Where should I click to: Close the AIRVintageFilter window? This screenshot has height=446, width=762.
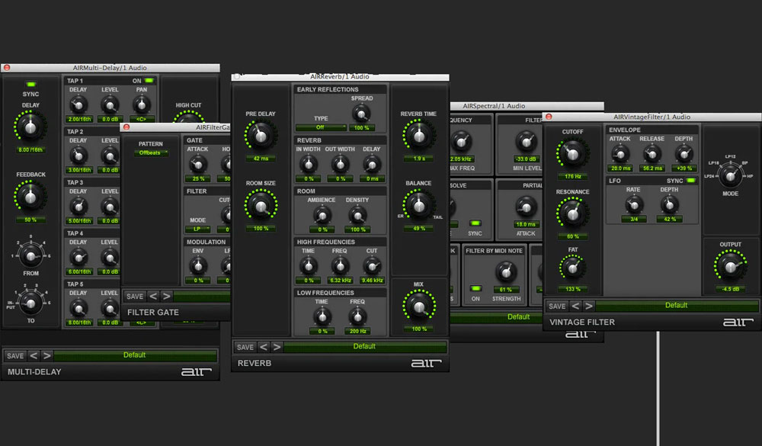(549, 117)
